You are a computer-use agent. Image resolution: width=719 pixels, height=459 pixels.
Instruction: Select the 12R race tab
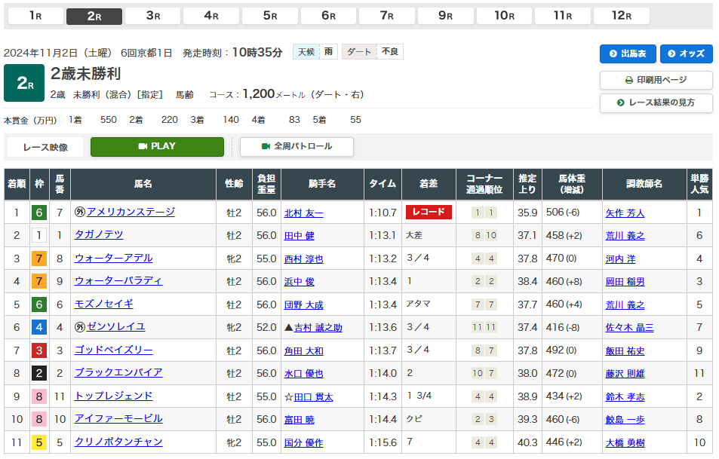(x=621, y=16)
